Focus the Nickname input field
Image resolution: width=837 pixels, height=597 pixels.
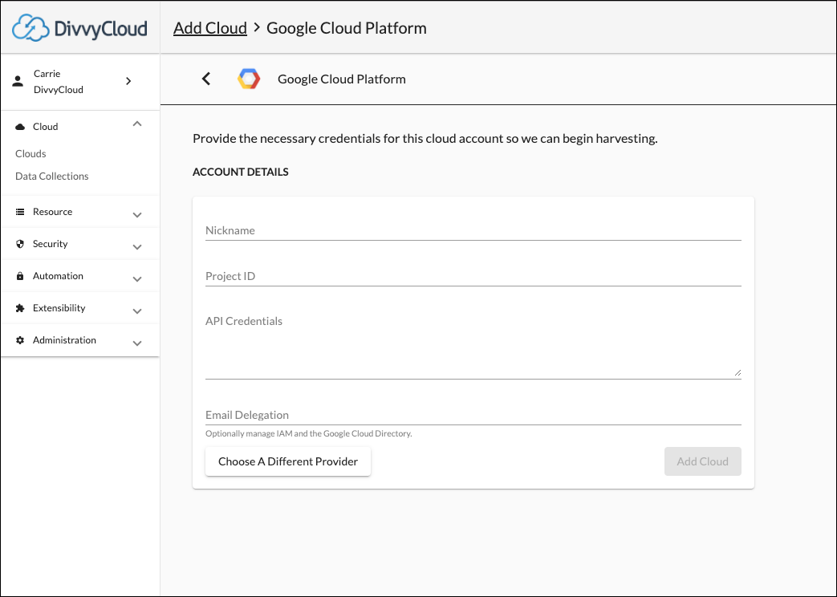pos(473,230)
